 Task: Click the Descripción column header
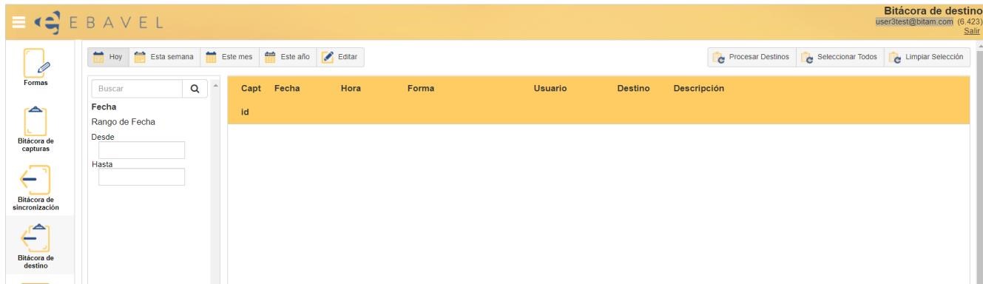pos(698,89)
